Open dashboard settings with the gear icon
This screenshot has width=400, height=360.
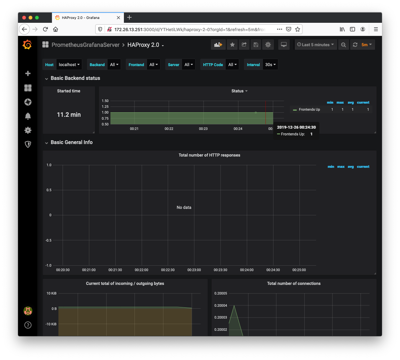click(268, 45)
